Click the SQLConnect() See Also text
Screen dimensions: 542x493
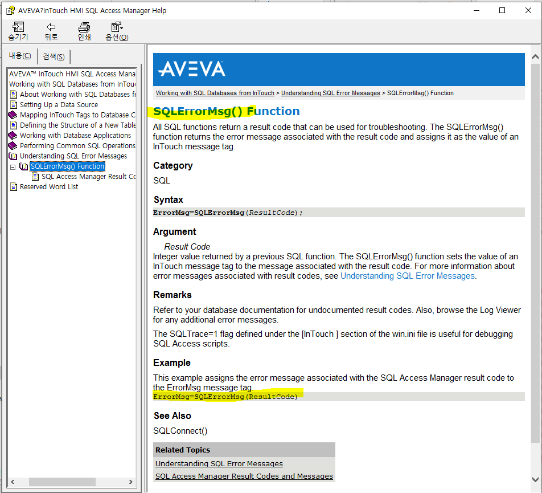pyautogui.click(x=180, y=431)
